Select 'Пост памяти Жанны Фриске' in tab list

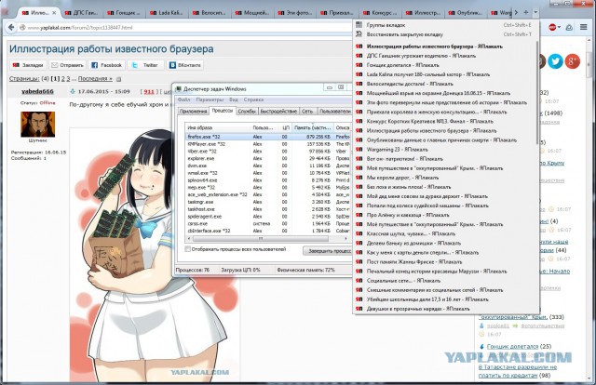445,262
